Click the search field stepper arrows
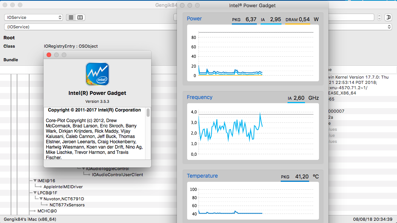This screenshot has height=223, width=397. pos(379,17)
